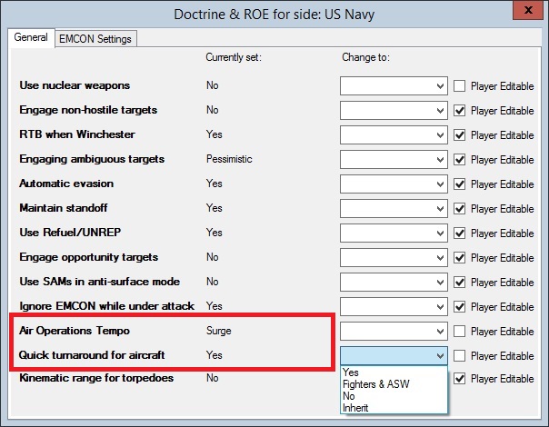Choose No in the quick turnaround list

click(x=394, y=396)
